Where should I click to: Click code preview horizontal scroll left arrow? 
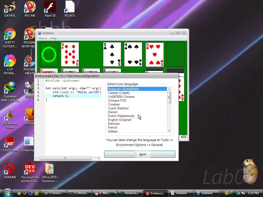click(x=36, y=158)
